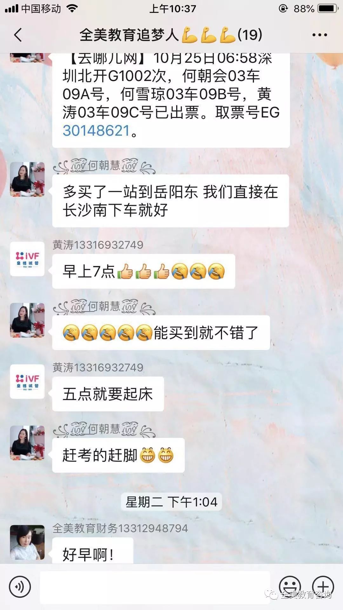Tap group title 全美教育追梦人
The image size is (343, 610).
[x=130, y=35]
